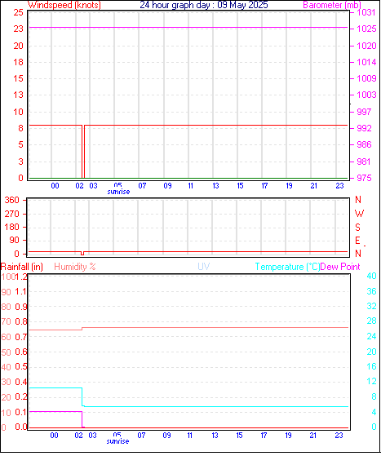Click the 975 barometer axis value
The width and height of the screenshot is (381, 456).
click(364, 178)
